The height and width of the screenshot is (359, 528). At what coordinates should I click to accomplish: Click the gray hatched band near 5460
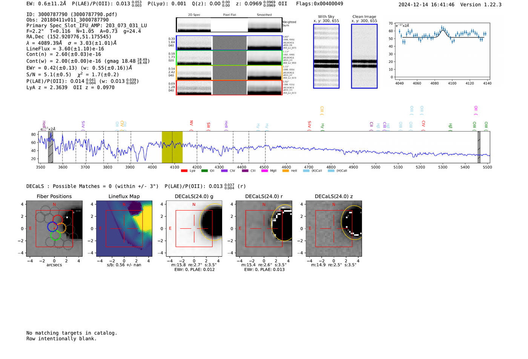(479, 147)
